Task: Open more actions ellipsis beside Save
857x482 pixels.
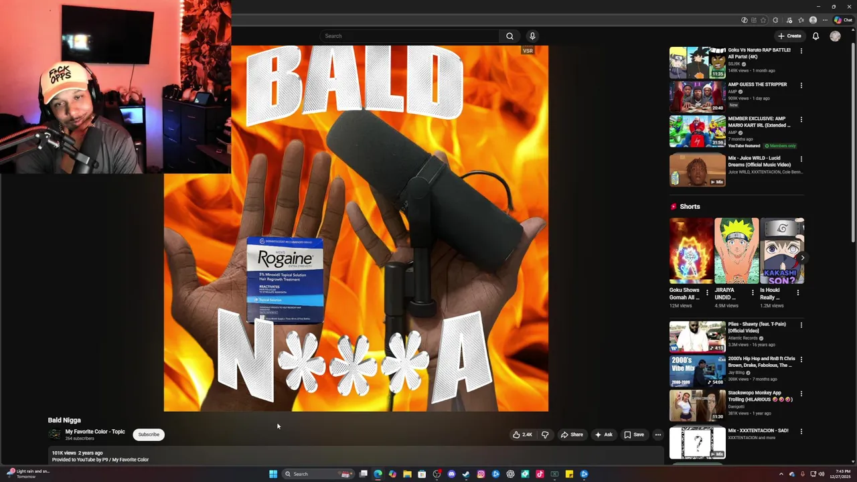Action: point(657,434)
